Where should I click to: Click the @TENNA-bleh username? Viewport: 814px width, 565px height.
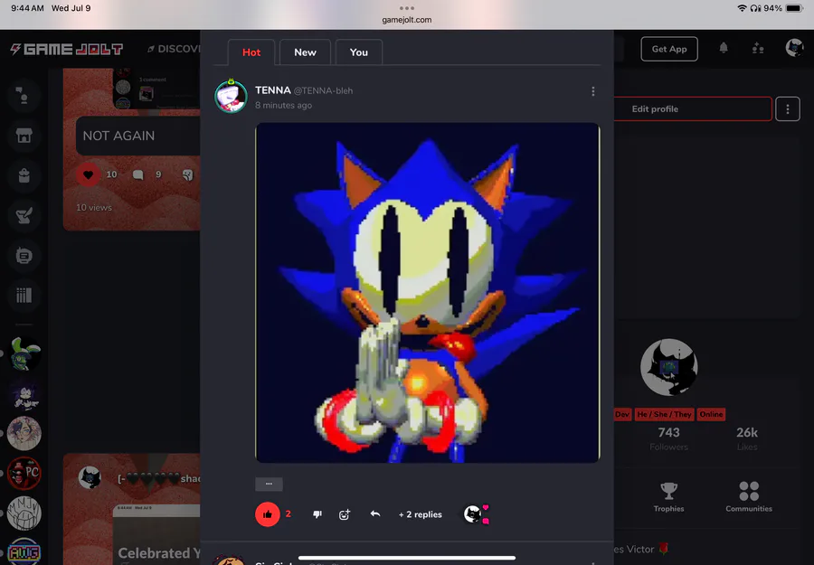324,90
